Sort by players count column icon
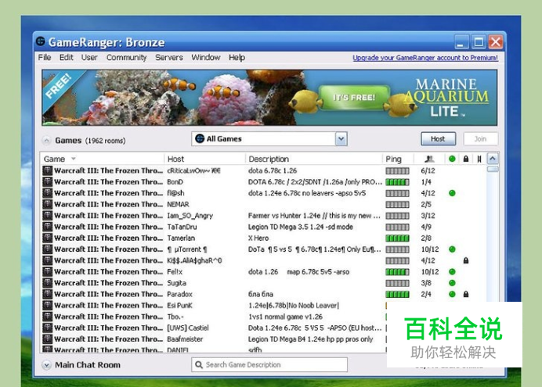This screenshot has height=387, width=542. pyautogui.click(x=429, y=159)
